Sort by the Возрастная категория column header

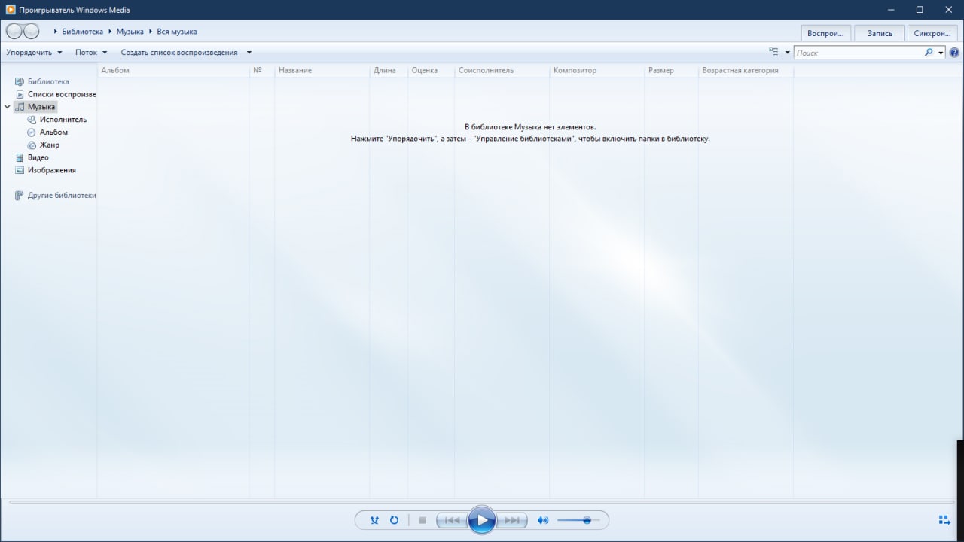746,70
